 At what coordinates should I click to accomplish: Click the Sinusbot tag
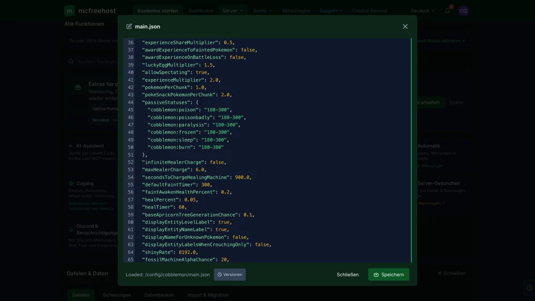tap(103, 120)
